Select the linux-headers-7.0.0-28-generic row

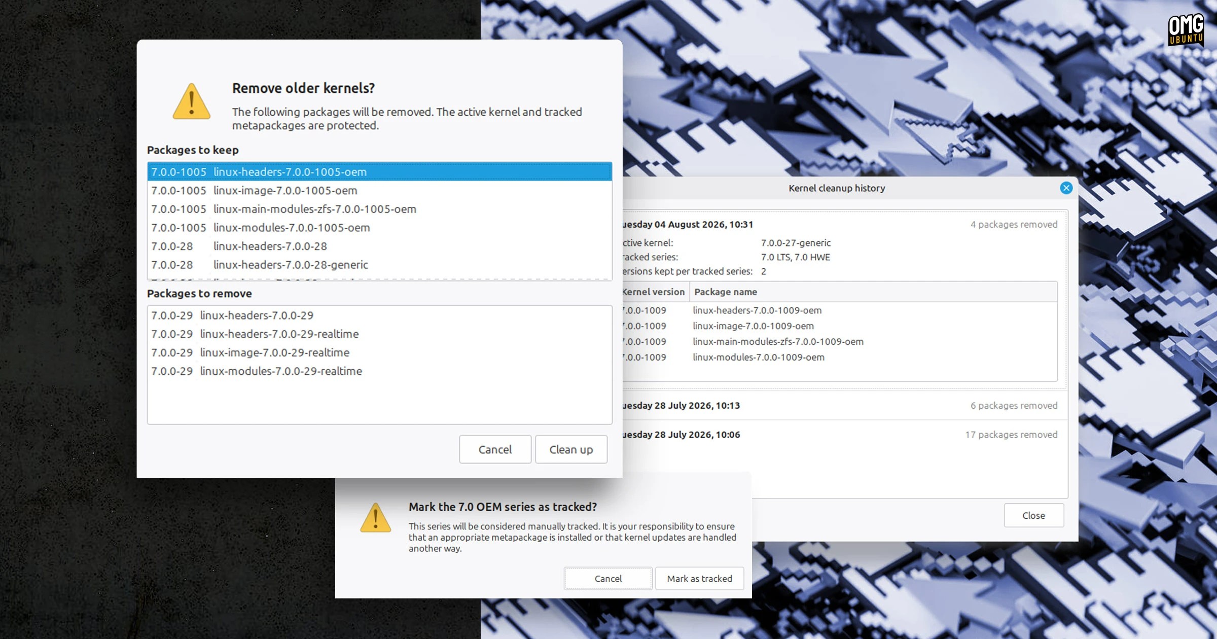coord(380,265)
